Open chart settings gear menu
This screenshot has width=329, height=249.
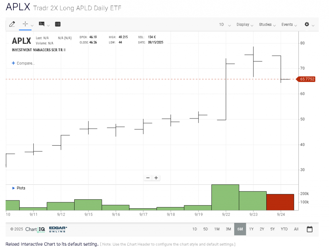point(307,24)
